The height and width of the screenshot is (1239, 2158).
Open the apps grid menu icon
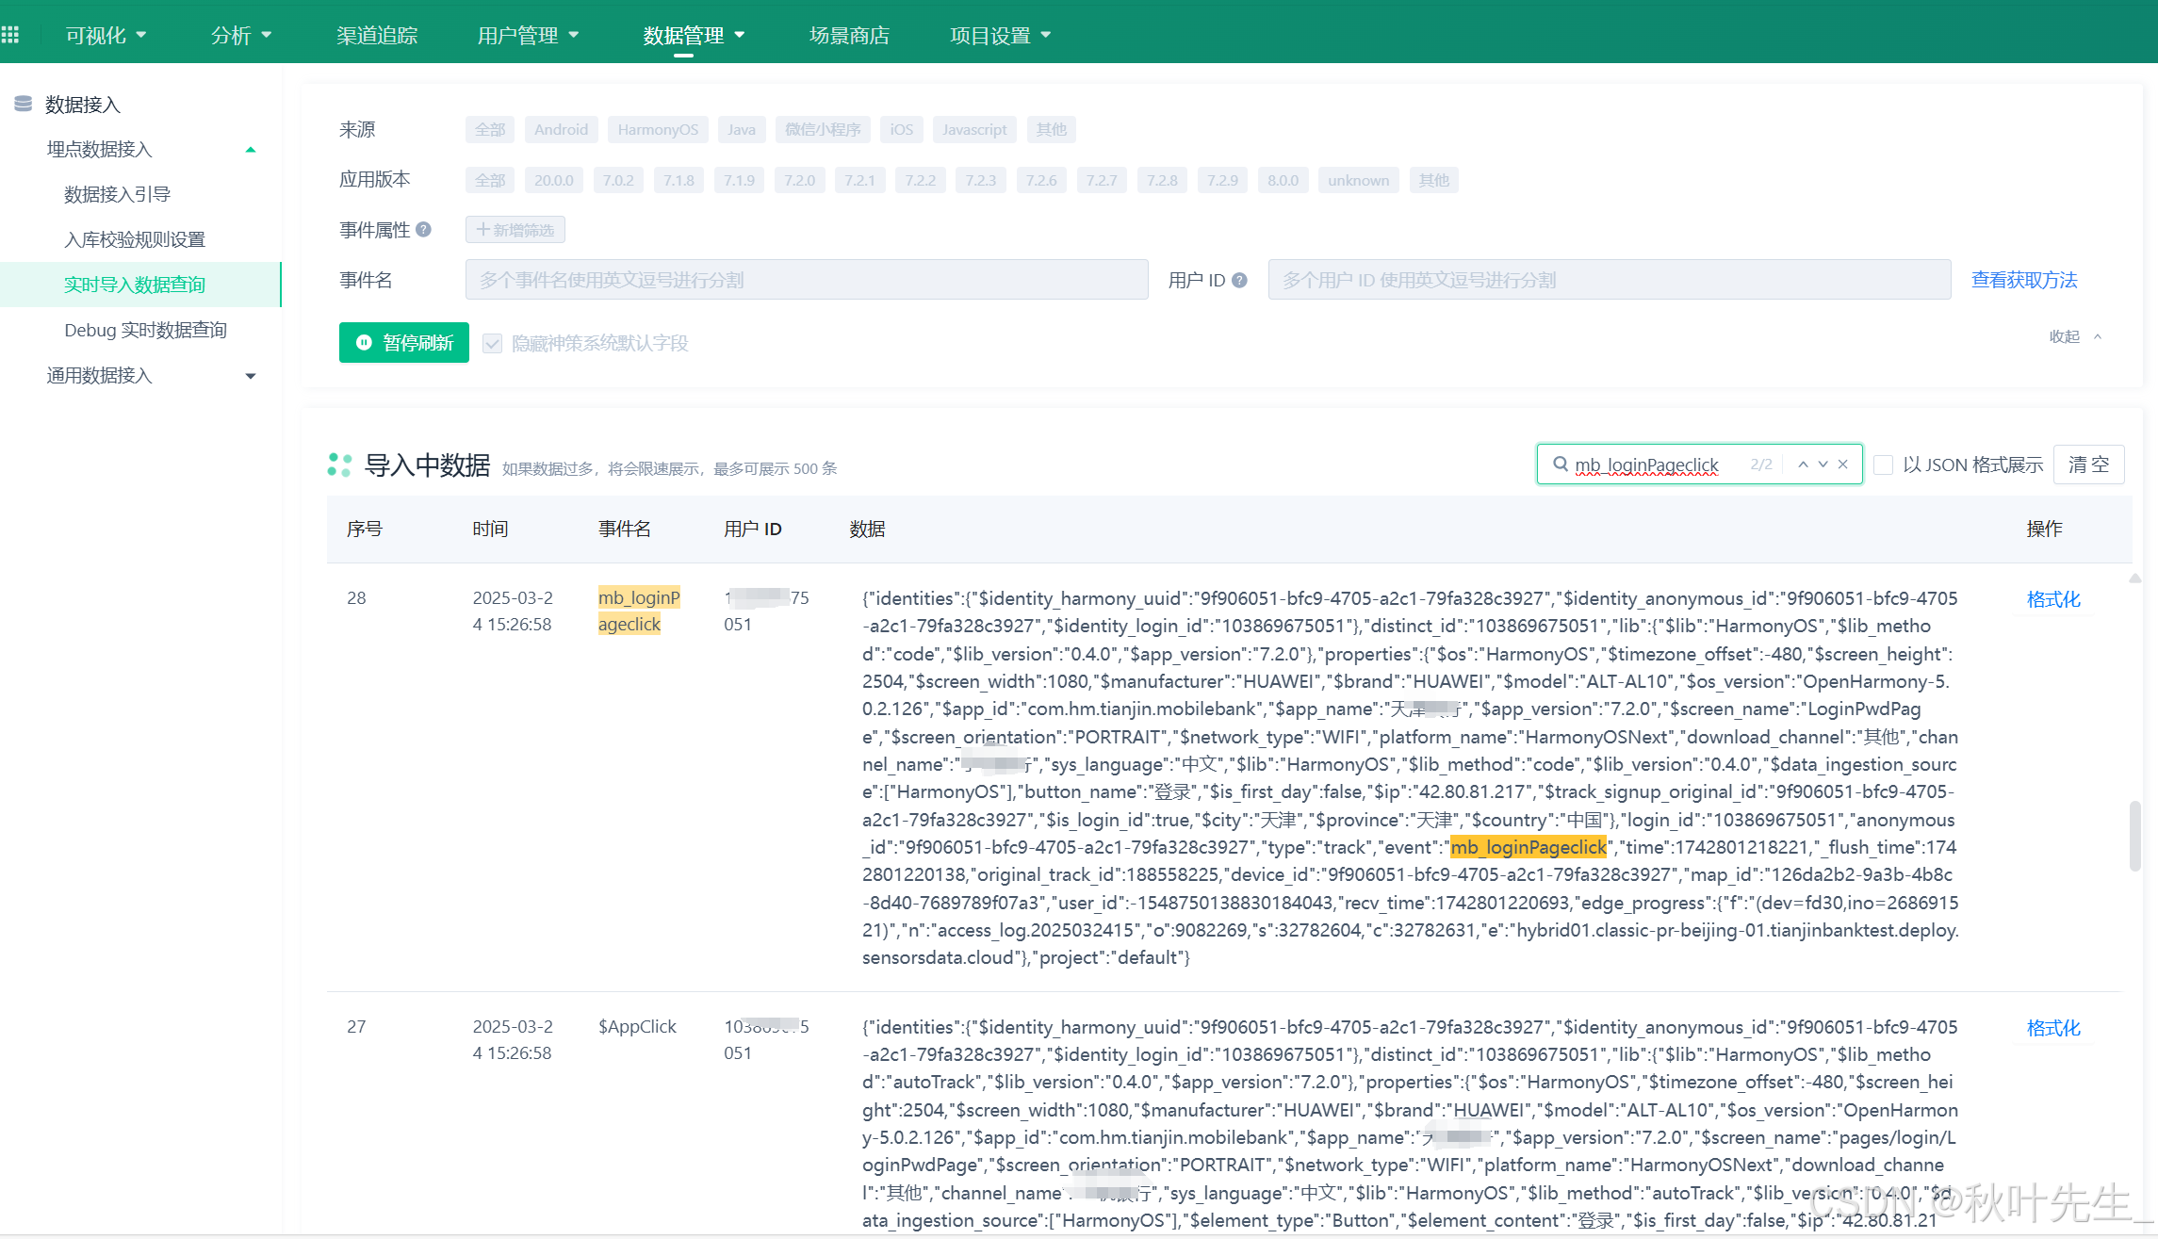(x=10, y=35)
